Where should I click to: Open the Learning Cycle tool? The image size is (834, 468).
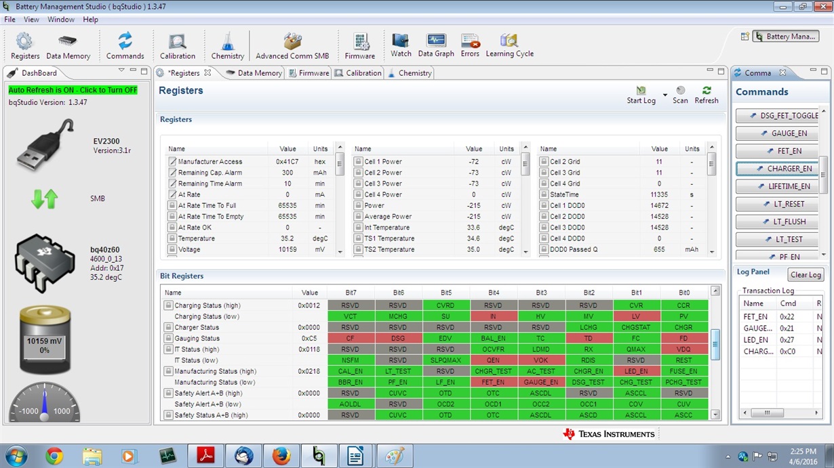click(509, 45)
